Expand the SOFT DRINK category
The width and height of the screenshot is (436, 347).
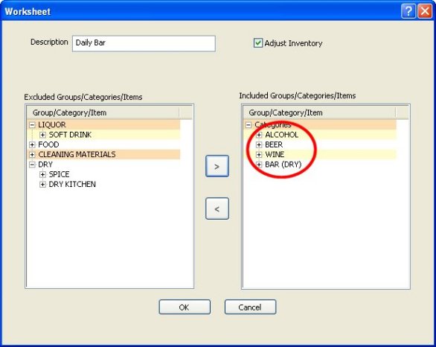point(42,135)
